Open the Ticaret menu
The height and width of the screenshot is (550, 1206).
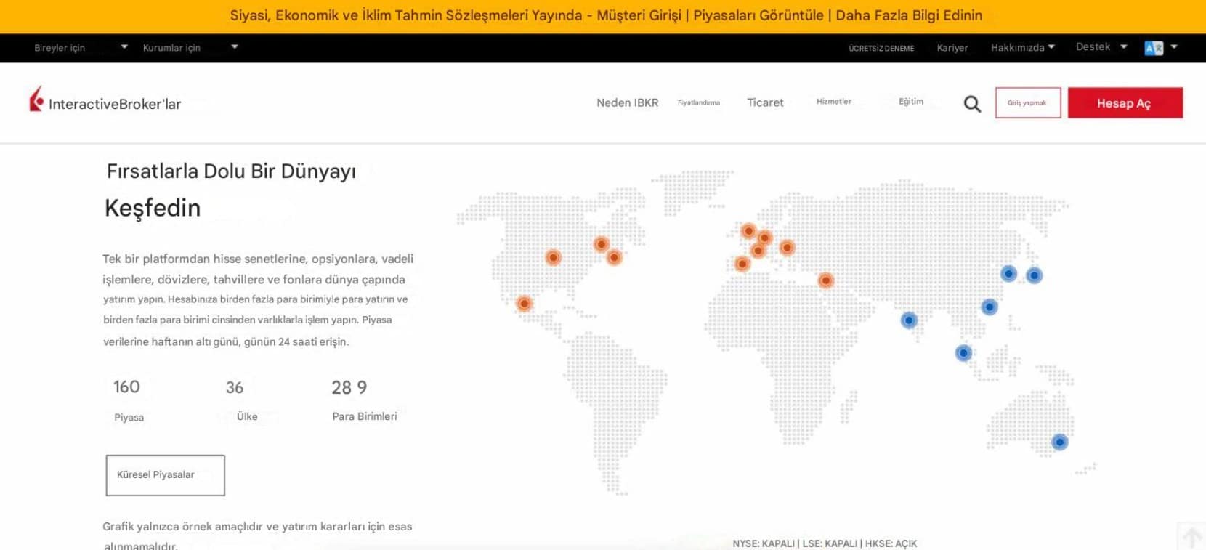pos(766,102)
